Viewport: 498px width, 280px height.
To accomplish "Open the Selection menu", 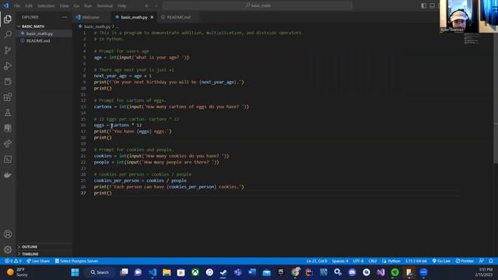I will click(x=46, y=5).
